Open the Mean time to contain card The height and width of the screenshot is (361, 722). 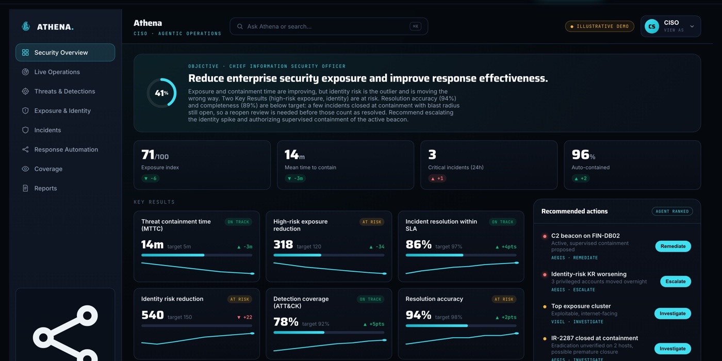pos(346,165)
